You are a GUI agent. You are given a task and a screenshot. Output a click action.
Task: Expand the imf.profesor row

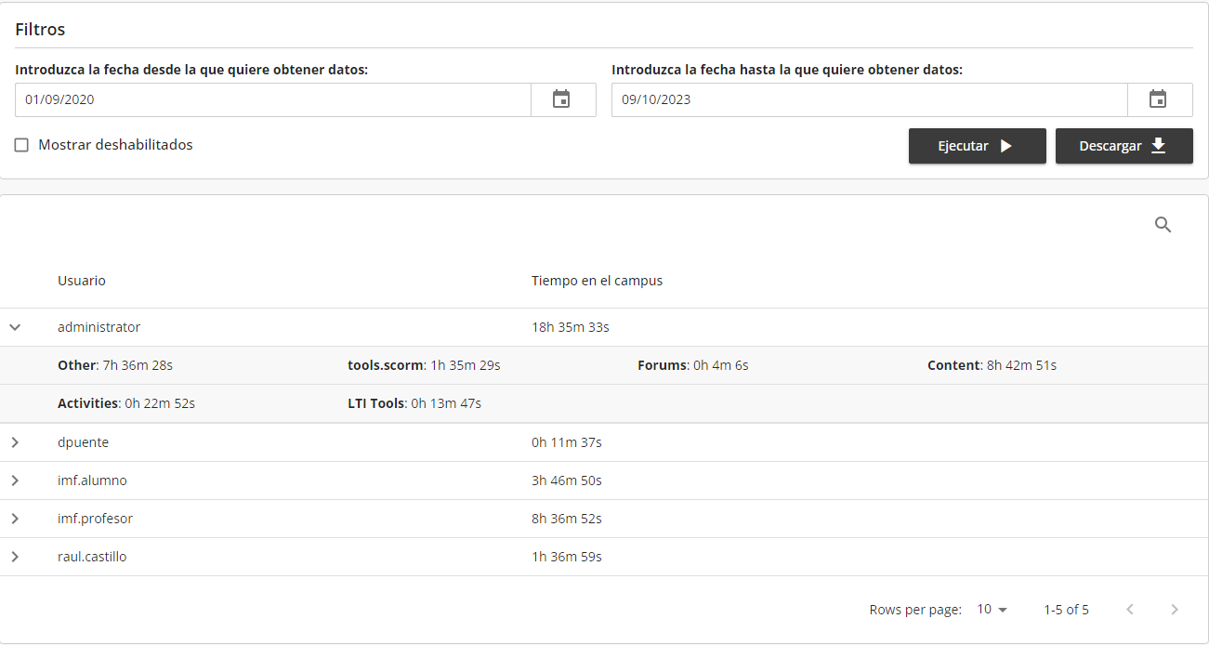pyautogui.click(x=15, y=519)
